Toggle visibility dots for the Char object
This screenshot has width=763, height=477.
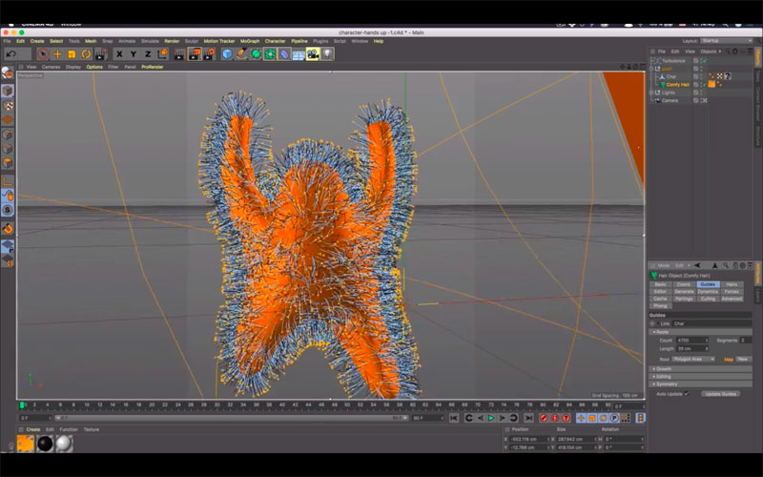click(699, 76)
